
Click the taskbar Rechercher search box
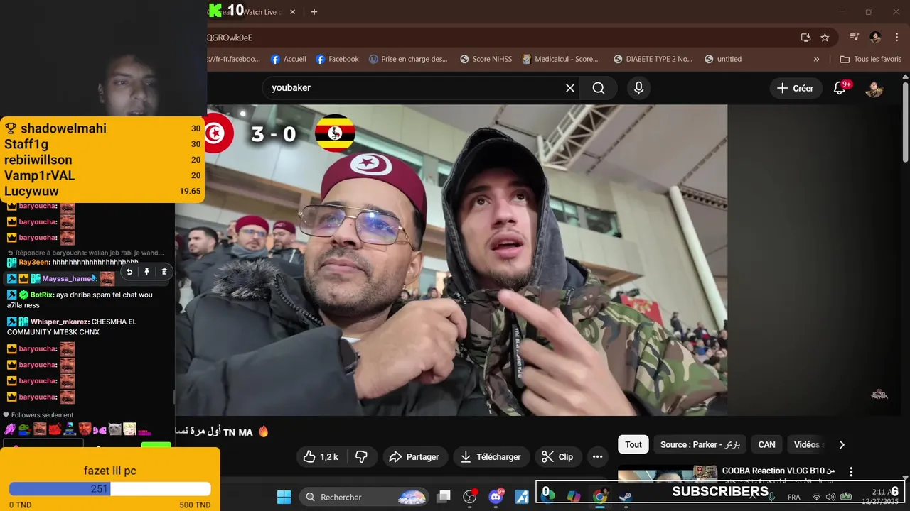pos(365,497)
